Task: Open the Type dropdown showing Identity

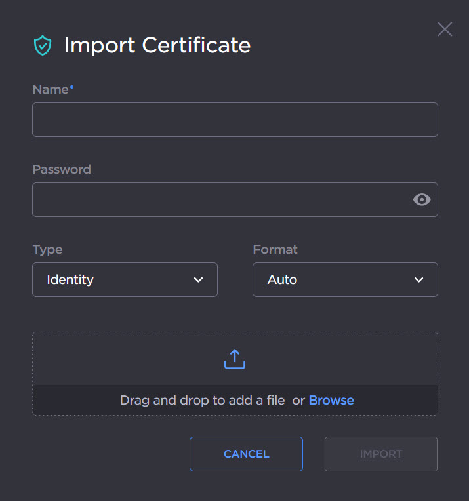Action: tap(125, 280)
